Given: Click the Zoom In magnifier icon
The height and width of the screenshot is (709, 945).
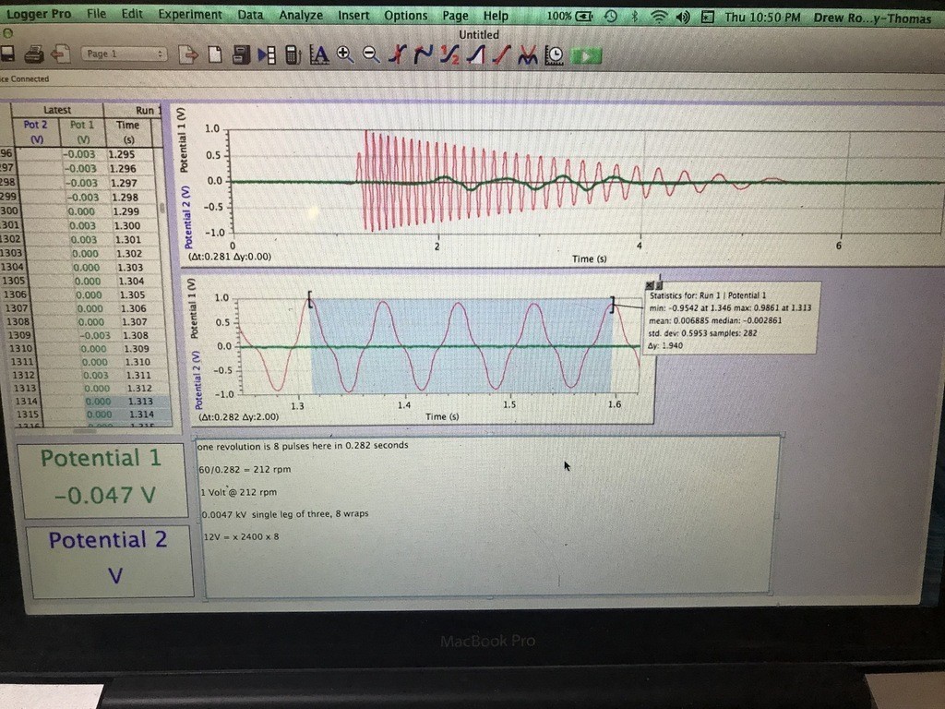Looking at the screenshot, I should [345, 55].
